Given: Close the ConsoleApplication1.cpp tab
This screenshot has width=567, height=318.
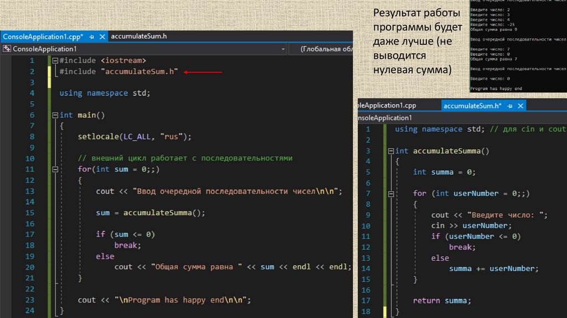Looking at the screenshot, I should (102, 37).
